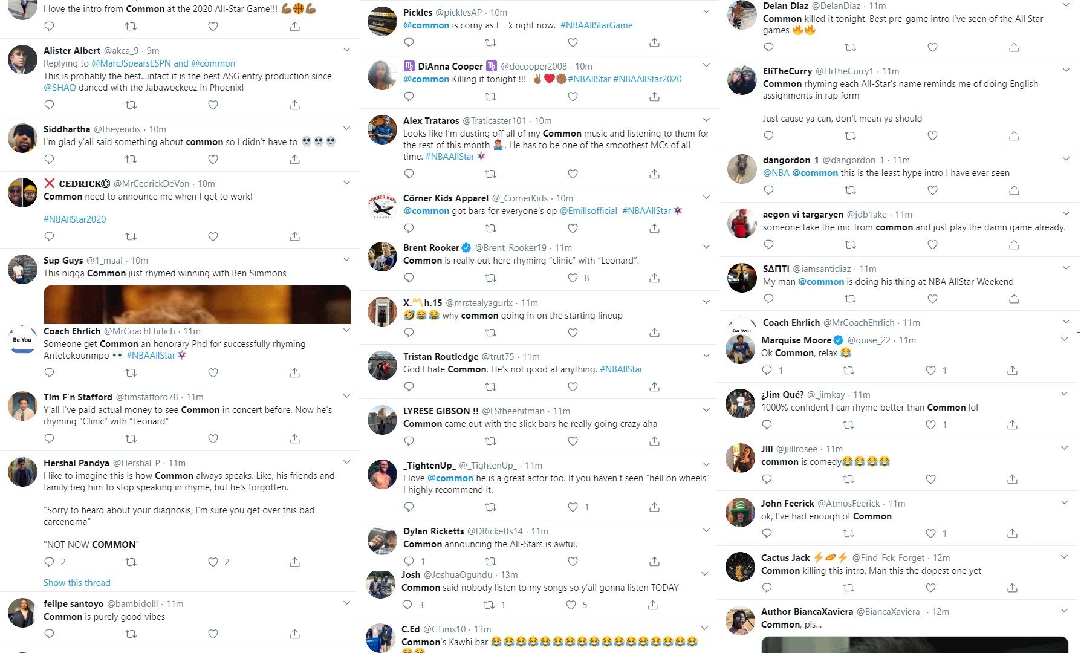Open #NBAAllStarGame hashtag in Pickles' tweet
The height and width of the screenshot is (653, 1081).
597,25
